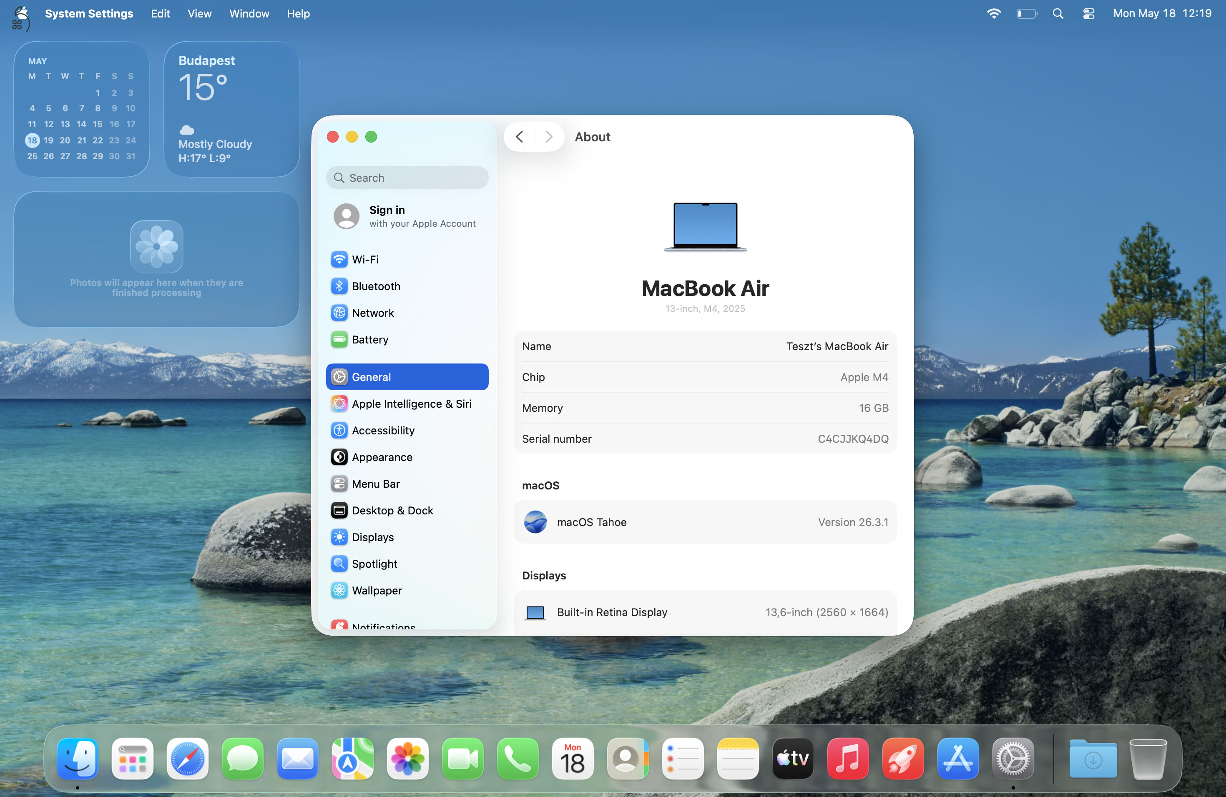Open Accessibility settings
This screenshot has height=797, width=1226.
coord(407,431)
